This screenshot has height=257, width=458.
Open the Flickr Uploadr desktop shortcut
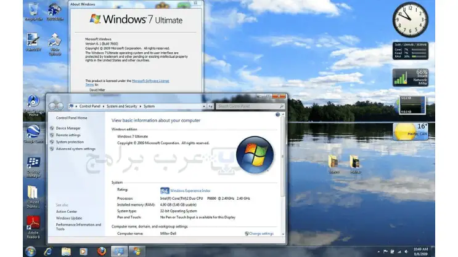55,44
